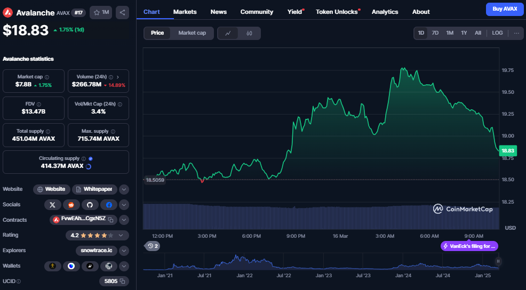The width and height of the screenshot is (526, 290).
Task: Set chart range to 1D
Action: [x=421, y=33]
